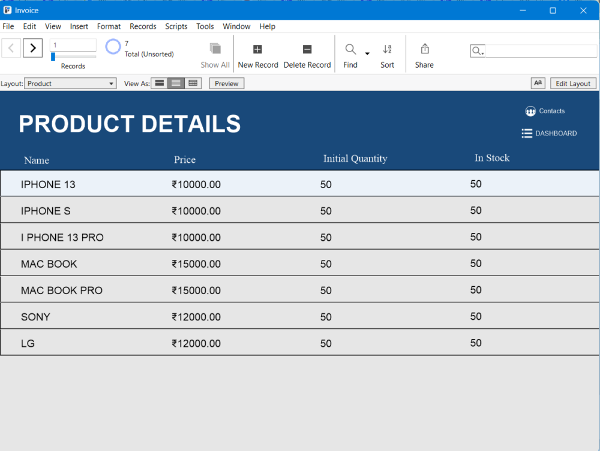600x451 pixels.
Task: Select the SONY name field
Action: (35, 317)
